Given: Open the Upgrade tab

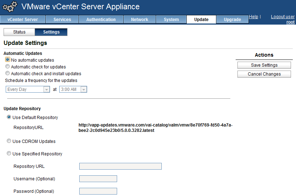Looking at the screenshot, I should [x=232, y=20].
